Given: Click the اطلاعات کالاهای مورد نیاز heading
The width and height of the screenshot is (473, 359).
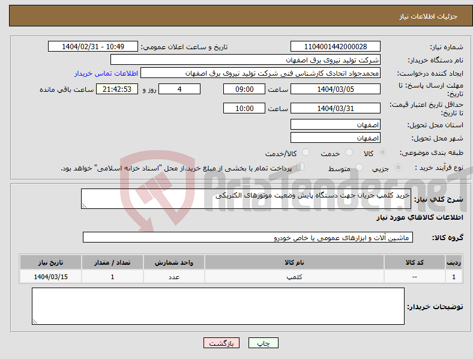Looking at the screenshot, I should tap(420, 217).
